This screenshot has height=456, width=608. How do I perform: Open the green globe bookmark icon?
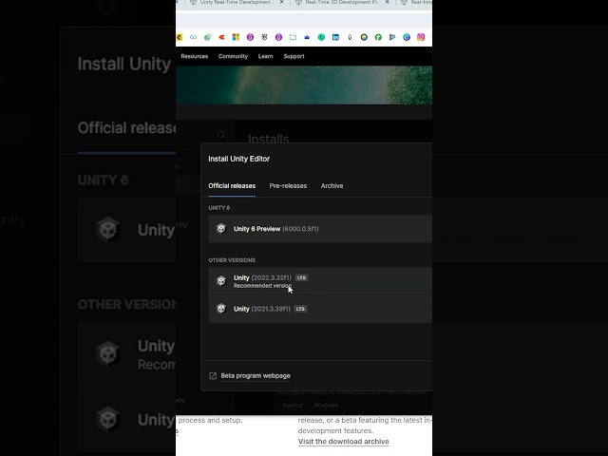click(x=207, y=37)
